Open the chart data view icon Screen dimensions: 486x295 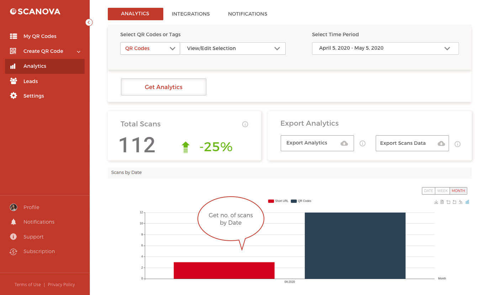coord(442,202)
